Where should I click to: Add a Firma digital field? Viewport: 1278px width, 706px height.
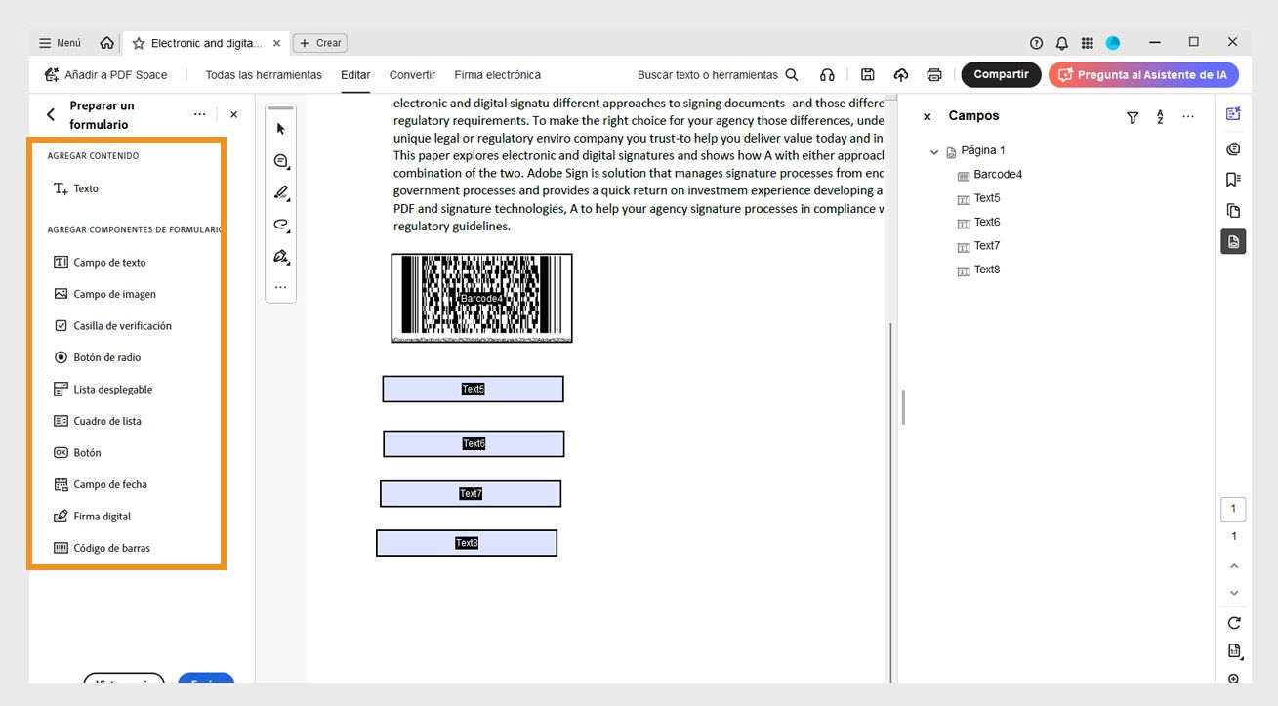click(x=92, y=517)
